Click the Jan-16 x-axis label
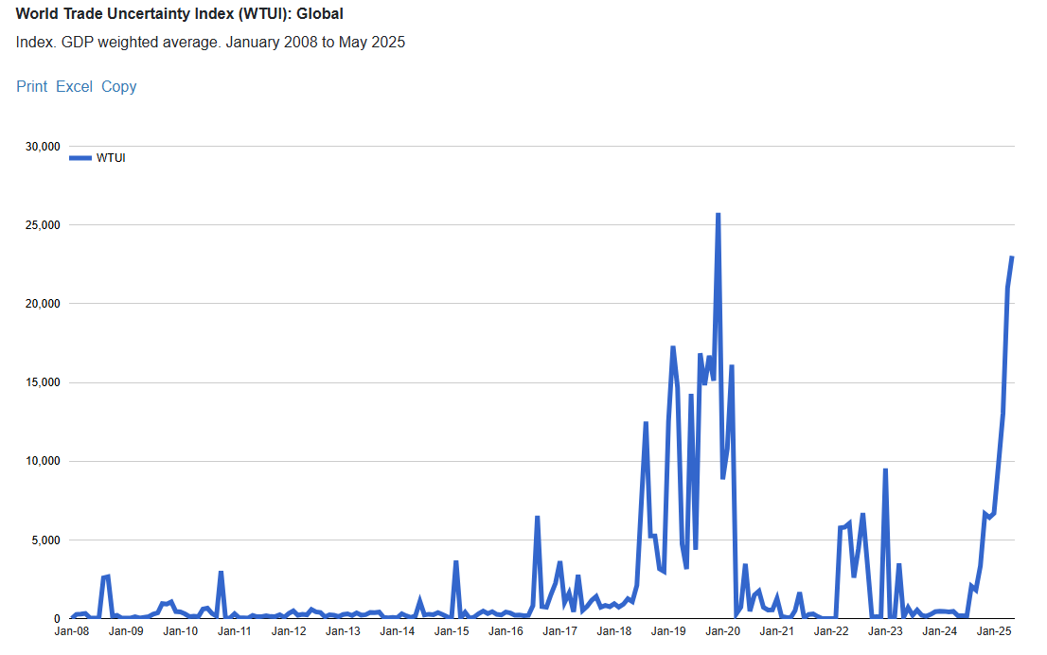 tap(506, 631)
